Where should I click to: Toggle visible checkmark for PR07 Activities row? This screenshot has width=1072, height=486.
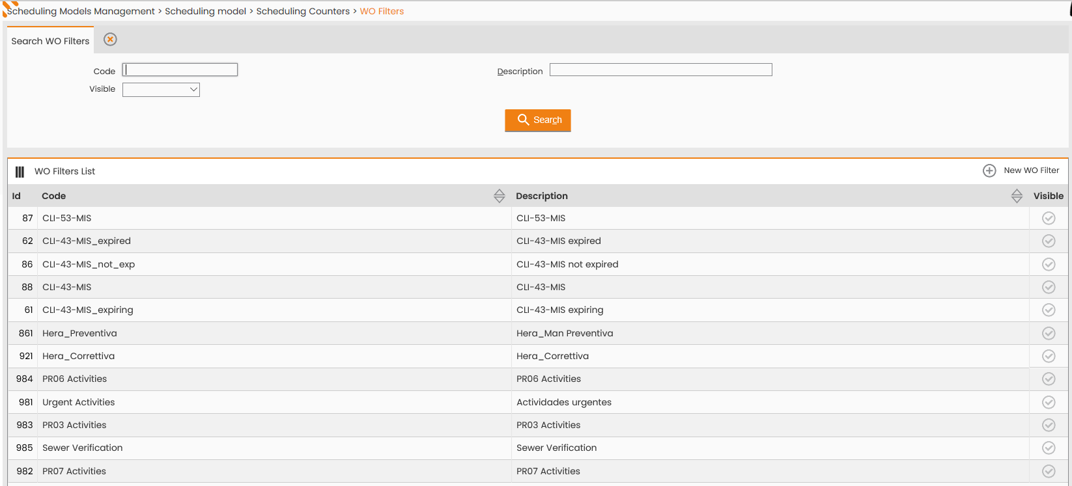1049,471
